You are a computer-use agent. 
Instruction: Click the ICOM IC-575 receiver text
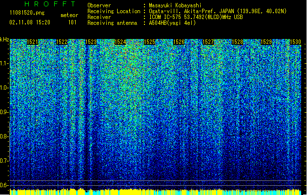(196, 17)
